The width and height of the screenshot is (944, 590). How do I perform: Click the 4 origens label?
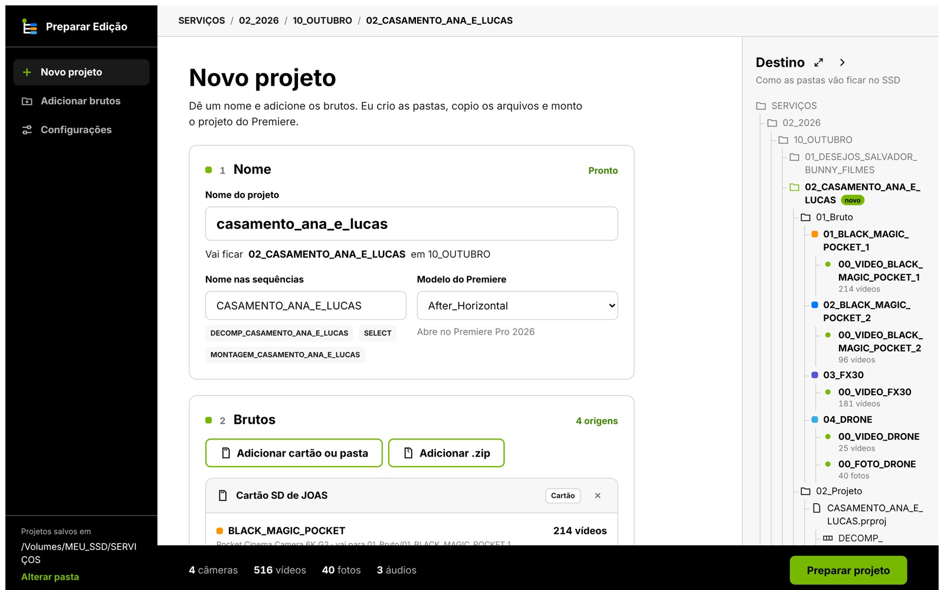(x=596, y=421)
